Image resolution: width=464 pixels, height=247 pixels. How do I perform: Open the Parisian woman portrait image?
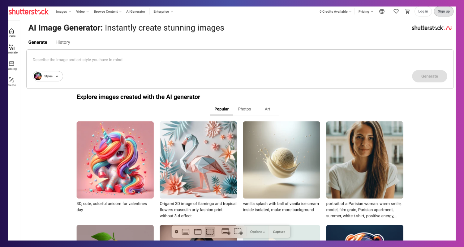pos(365,160)
